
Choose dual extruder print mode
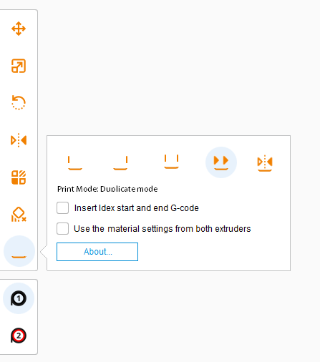pyautogui.click(x=171, y=162)
